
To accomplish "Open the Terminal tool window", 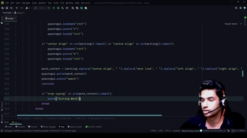I will coord(32,127).
